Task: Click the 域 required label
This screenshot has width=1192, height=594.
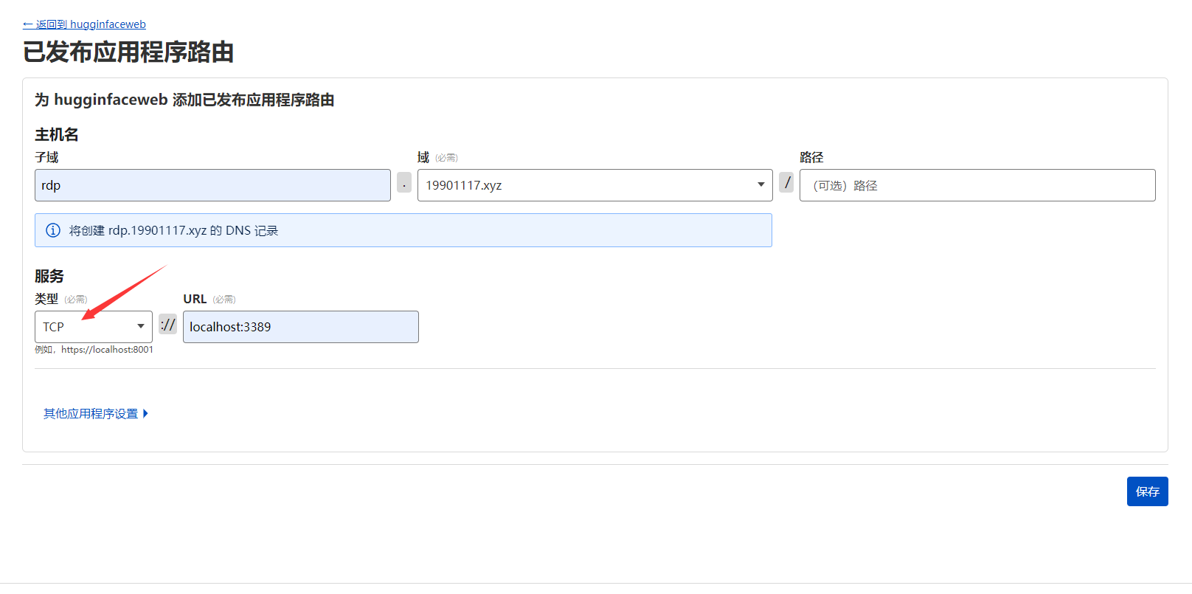Action: point(437,157)
